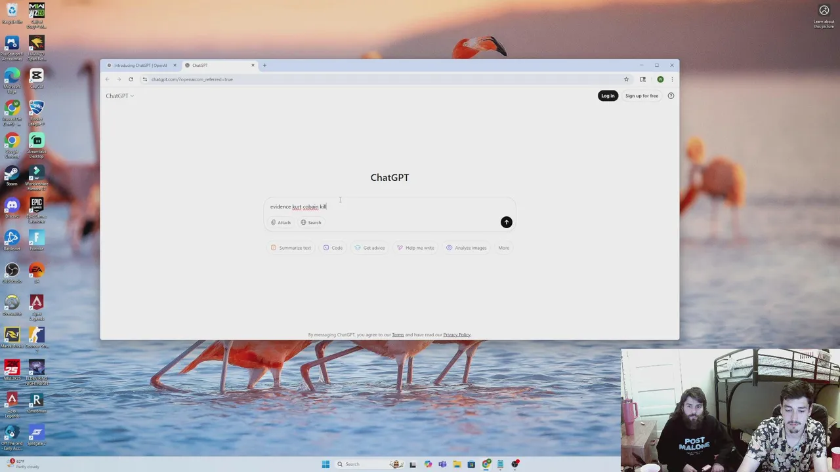Select the PlayStation Accessories desktop shortcut
Screen dimensions: 840x472
coord(12,49)
